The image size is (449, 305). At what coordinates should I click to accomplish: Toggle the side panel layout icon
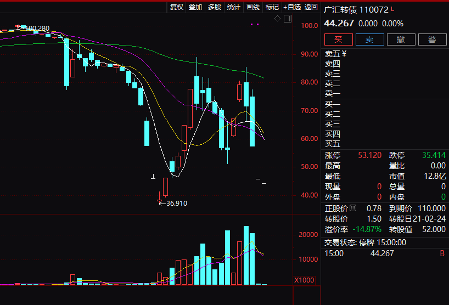click(x=288, y=19)
